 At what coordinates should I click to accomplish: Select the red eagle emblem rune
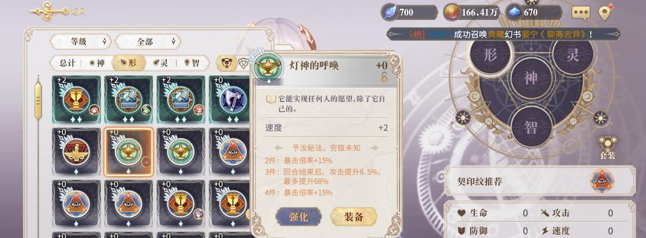(76, 152)
